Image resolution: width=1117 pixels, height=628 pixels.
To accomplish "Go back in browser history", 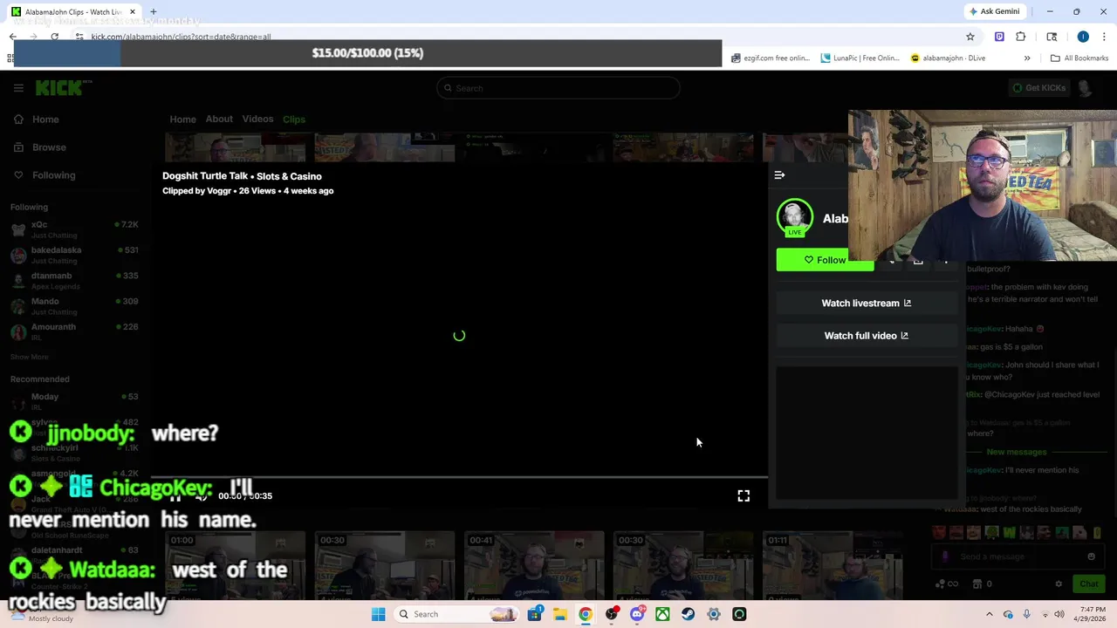I will point(12,37).
